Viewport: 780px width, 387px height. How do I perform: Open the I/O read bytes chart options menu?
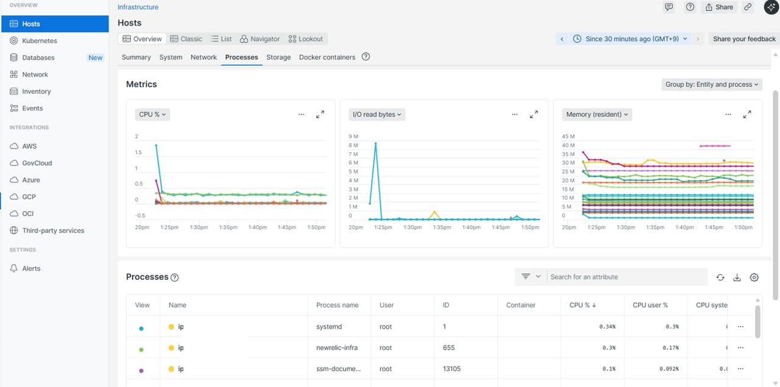click(x=514, y=114)
